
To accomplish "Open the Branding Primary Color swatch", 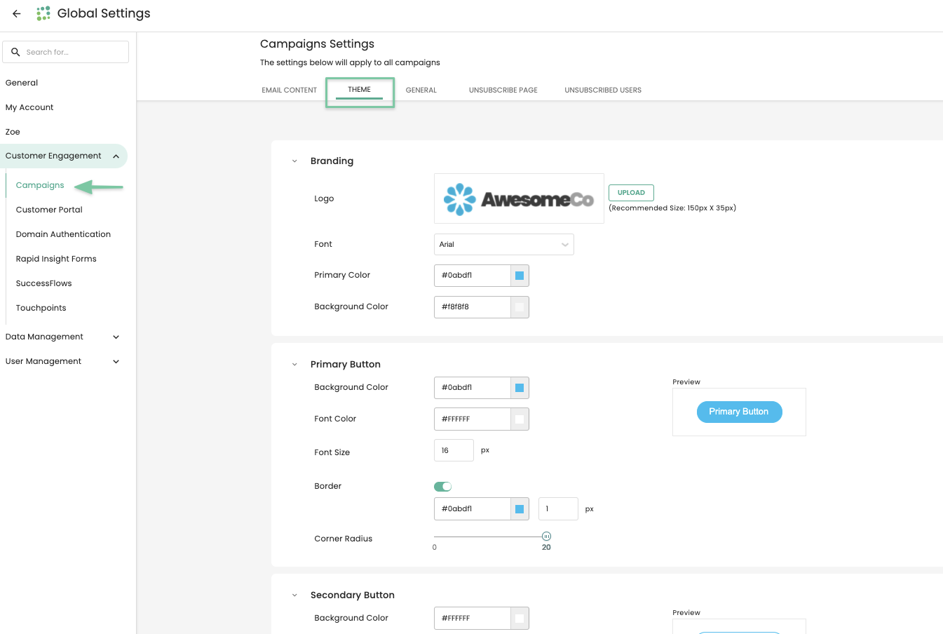I will 520,276.
